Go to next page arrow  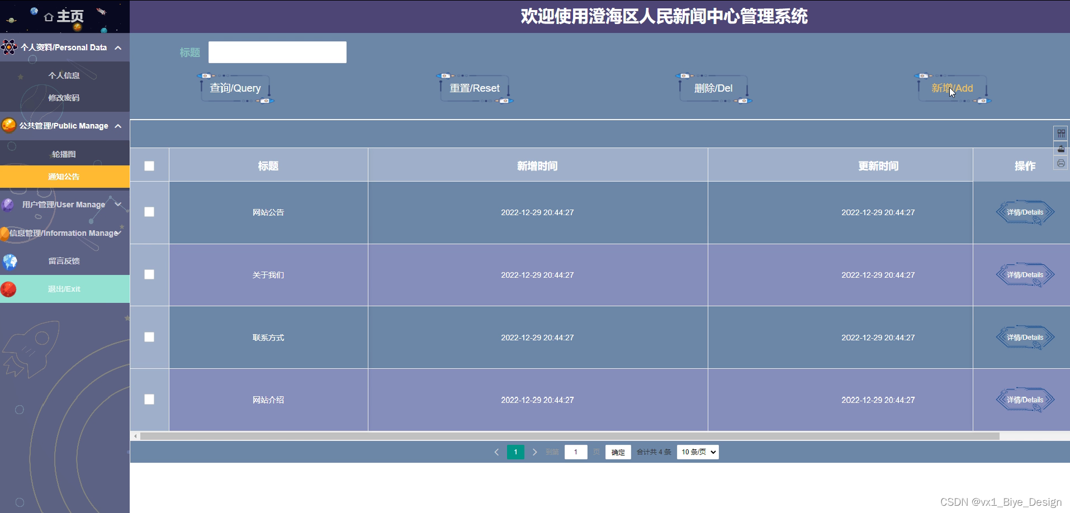pyautogui.click(x=534, y=452)
